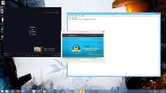
Task: Click the previous track button in KMPlayer
Action: click(x=29, y=55)
